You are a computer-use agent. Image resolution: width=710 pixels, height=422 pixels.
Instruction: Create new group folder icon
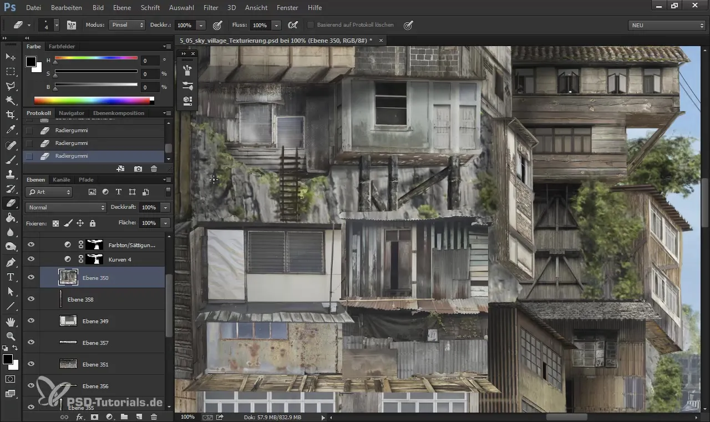124,416
